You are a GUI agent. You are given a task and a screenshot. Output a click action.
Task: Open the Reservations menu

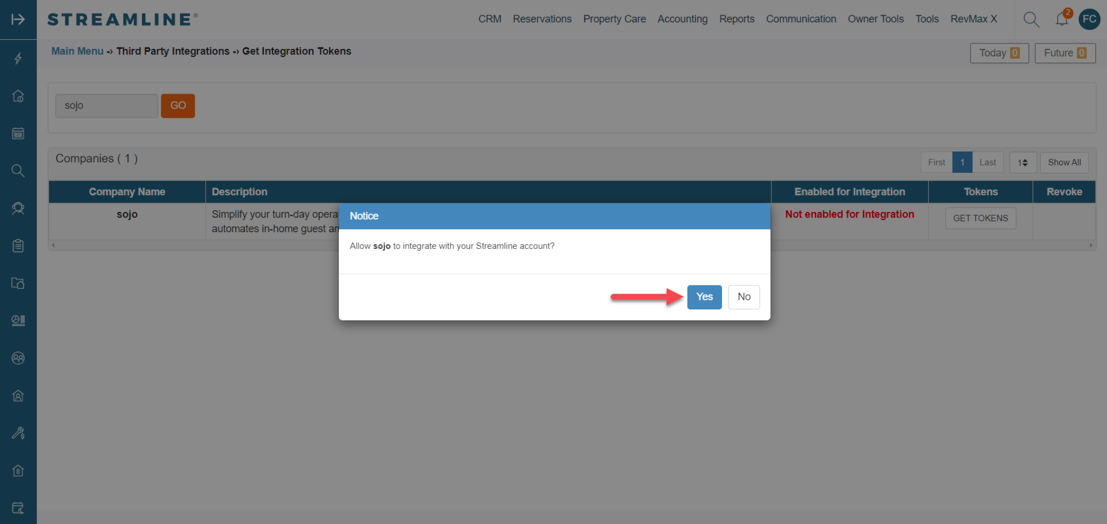click(x=542, y=19)
